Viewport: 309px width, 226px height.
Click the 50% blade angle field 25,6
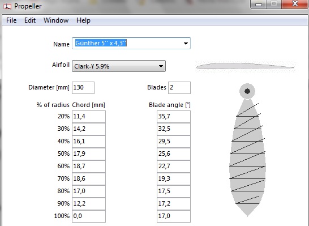point(174,154)
